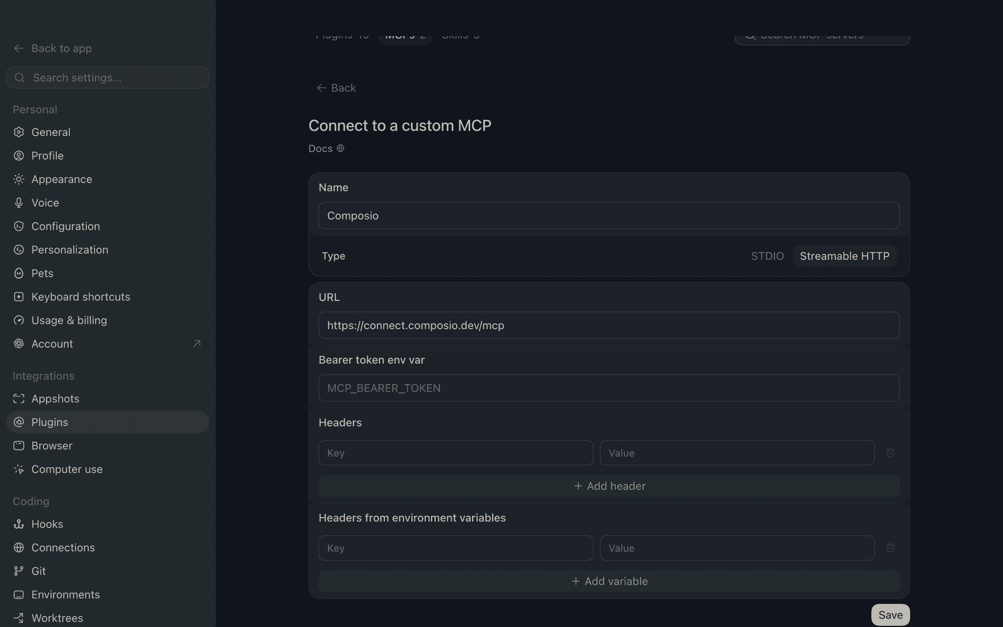Go Back from custom MCP form
The width and height of the screenshot is (1003, 627).
(336, 88)
